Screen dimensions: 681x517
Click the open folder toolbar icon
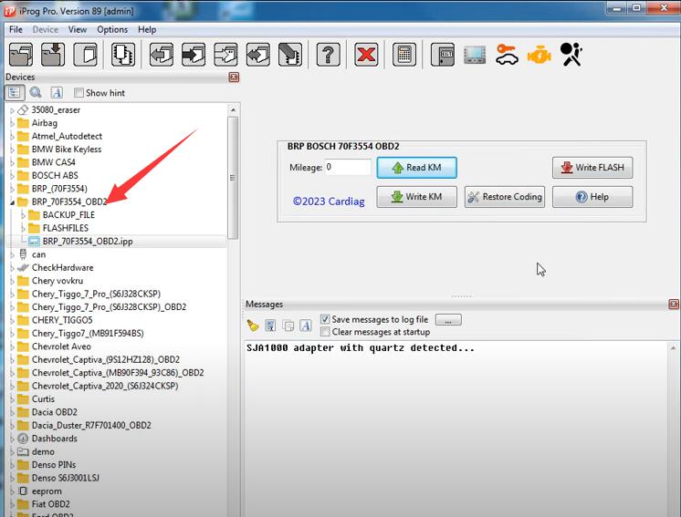point(20,55)
